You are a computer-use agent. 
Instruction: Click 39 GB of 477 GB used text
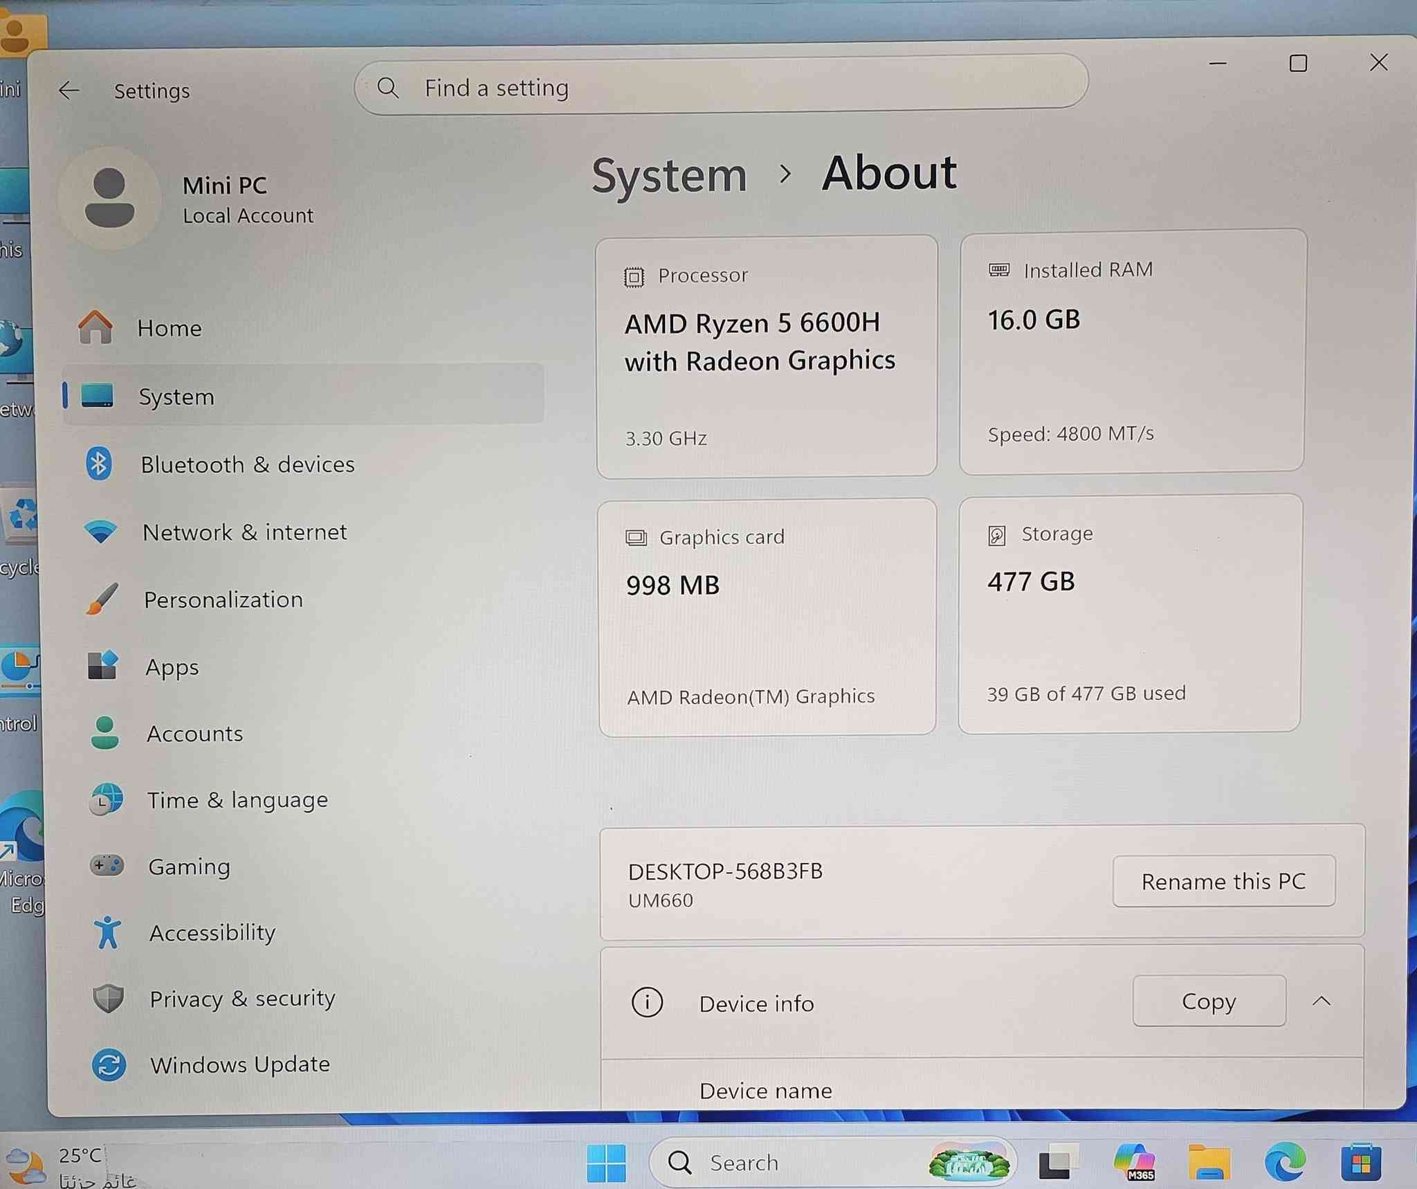pos(1086,693)
